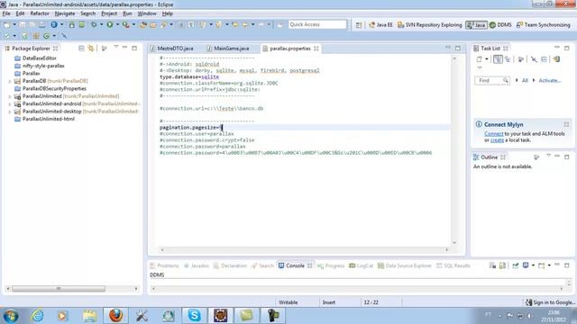Screen dimensions: 577x324
Task: Close the Connect Mylyn notice
Action: [x=566, y=124]
